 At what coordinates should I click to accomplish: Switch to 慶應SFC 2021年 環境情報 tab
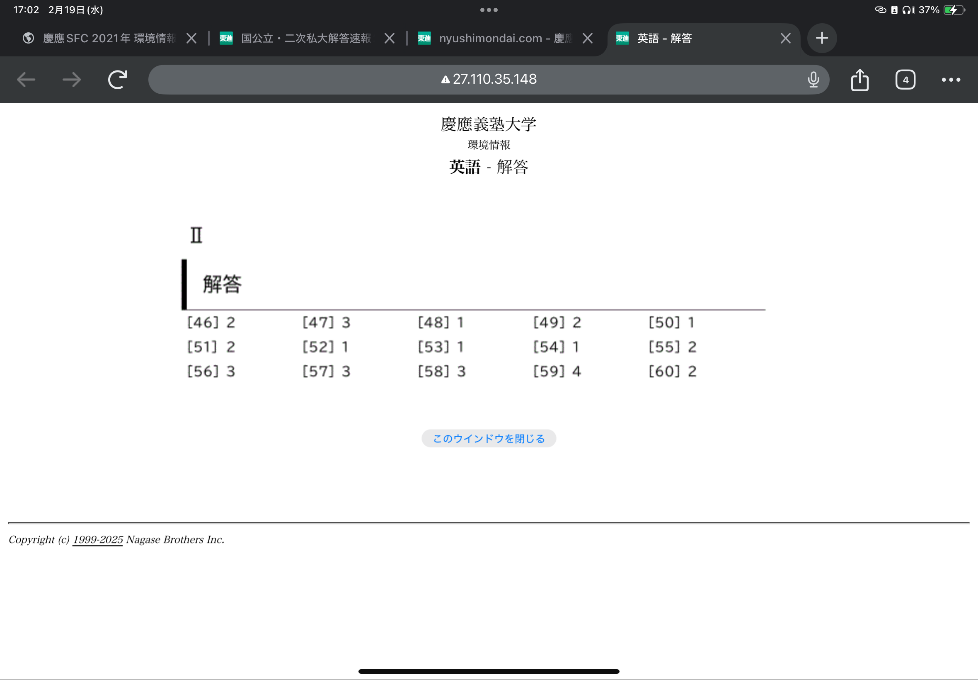click(109, 38)
